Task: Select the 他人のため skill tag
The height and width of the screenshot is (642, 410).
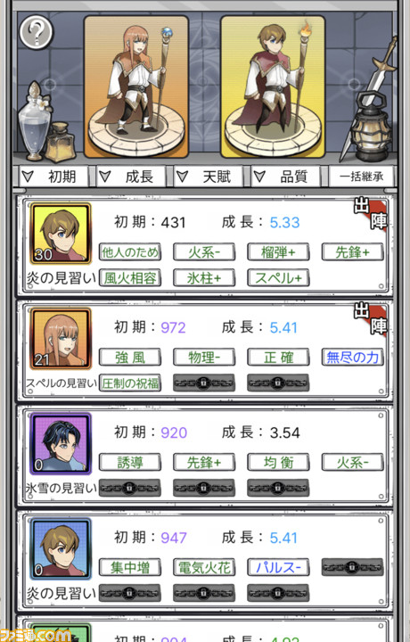Action: point(130,251)
